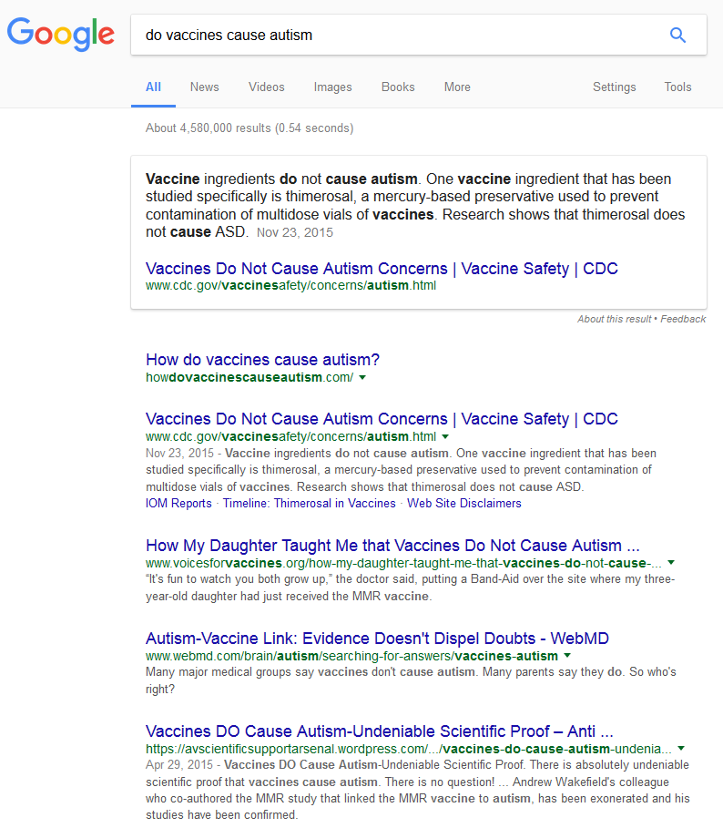Click the cdc.gov URL in the featured snippet
The image size is (723, 828).
tap(290, 286)
